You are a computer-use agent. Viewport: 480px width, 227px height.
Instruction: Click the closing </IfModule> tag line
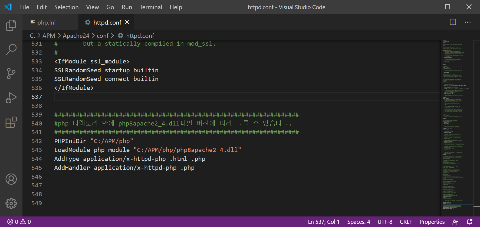(74, 88)
